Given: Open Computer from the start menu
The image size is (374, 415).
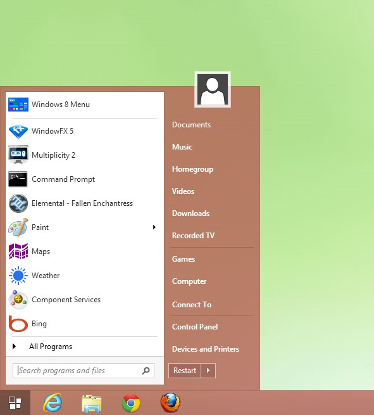Looking at the screenshot, I should pos(189,281).
